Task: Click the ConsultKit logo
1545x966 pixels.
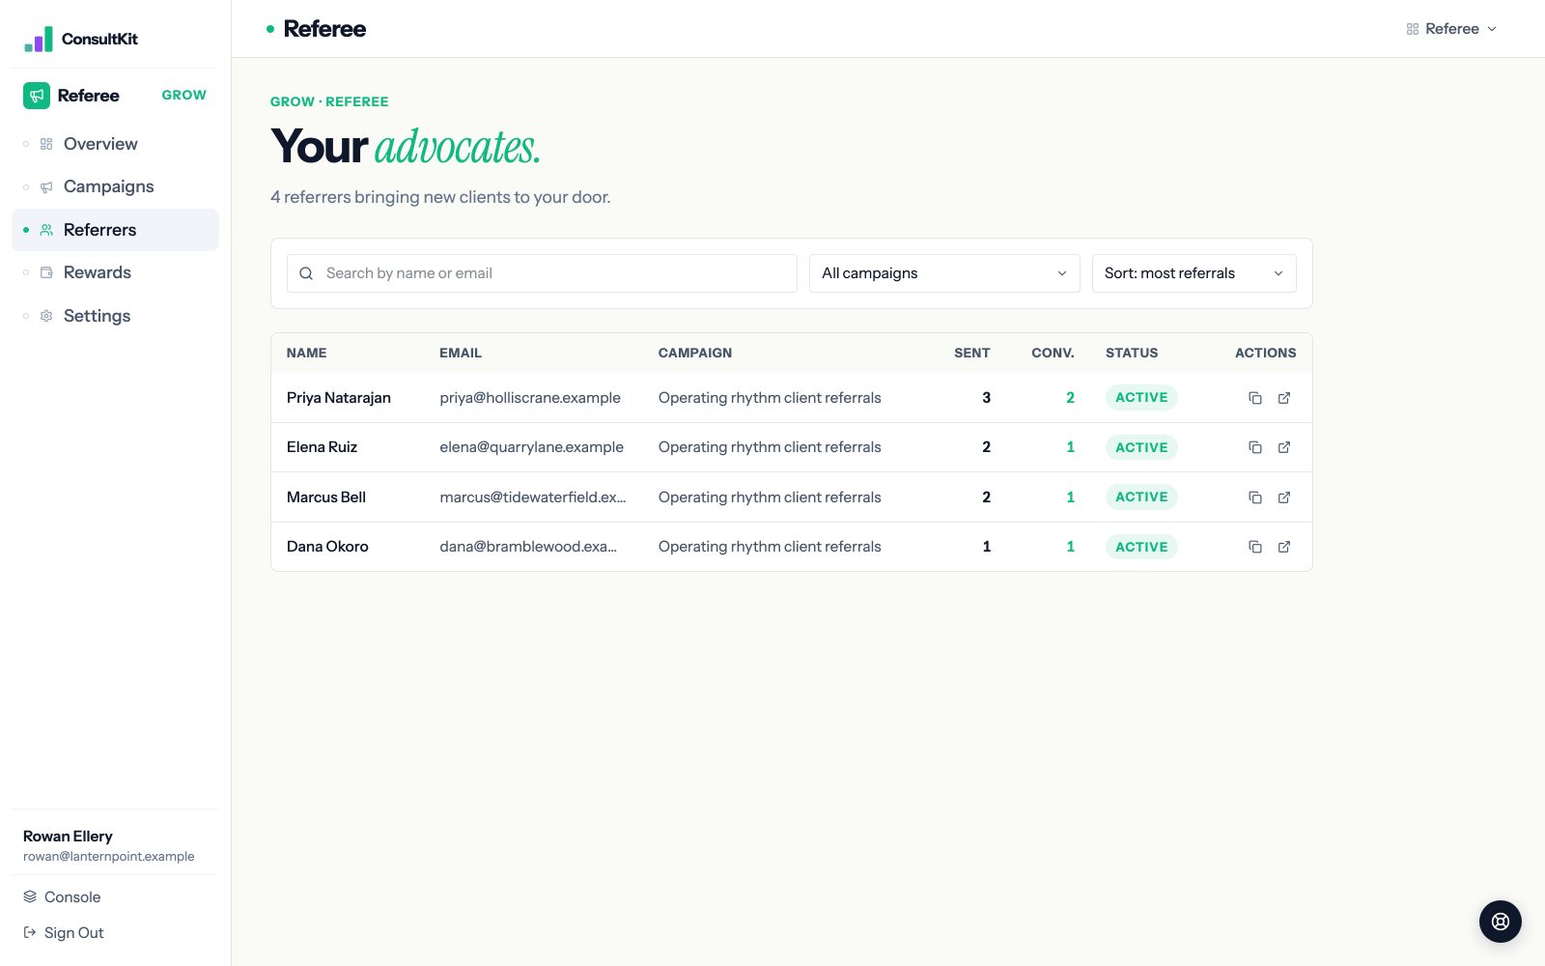Action: [x=81, y=39]
